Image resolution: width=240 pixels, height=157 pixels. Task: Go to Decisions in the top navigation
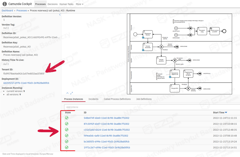pyautogui.click(x=52, y=4)
